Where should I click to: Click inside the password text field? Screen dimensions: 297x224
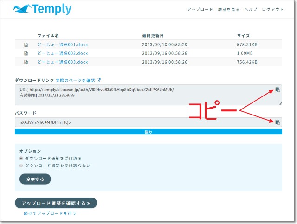pos(139,122)
